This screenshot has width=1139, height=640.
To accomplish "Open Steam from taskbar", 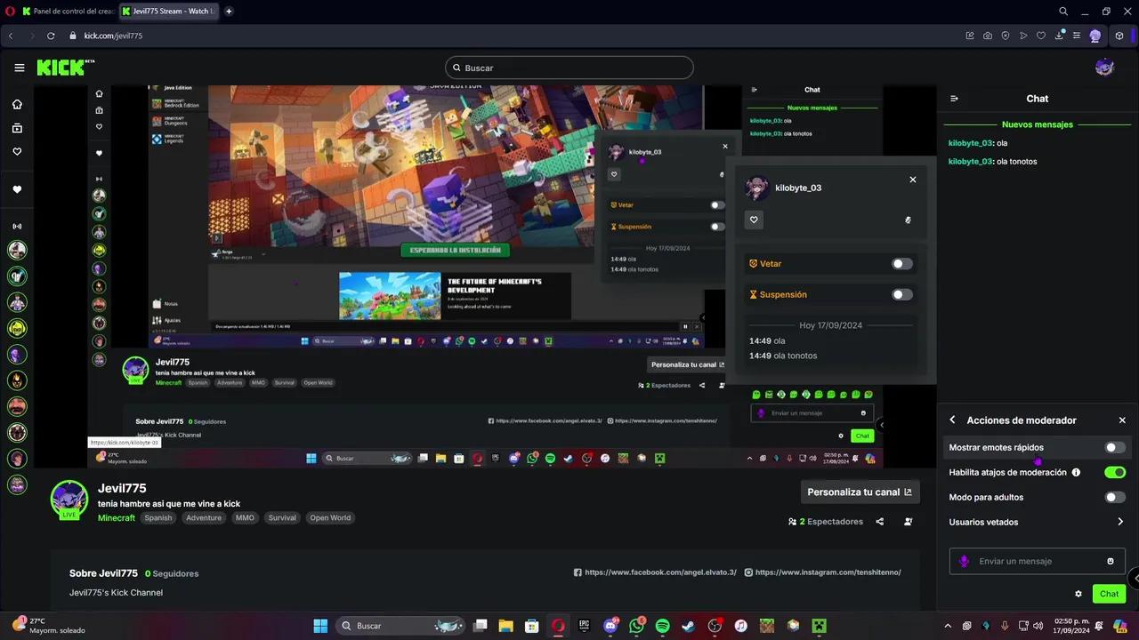I will 689,626.
